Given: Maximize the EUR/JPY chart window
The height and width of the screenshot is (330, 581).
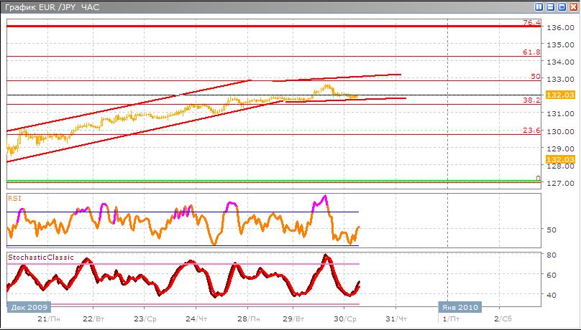Looking at the screenshot, I should 562,6.
